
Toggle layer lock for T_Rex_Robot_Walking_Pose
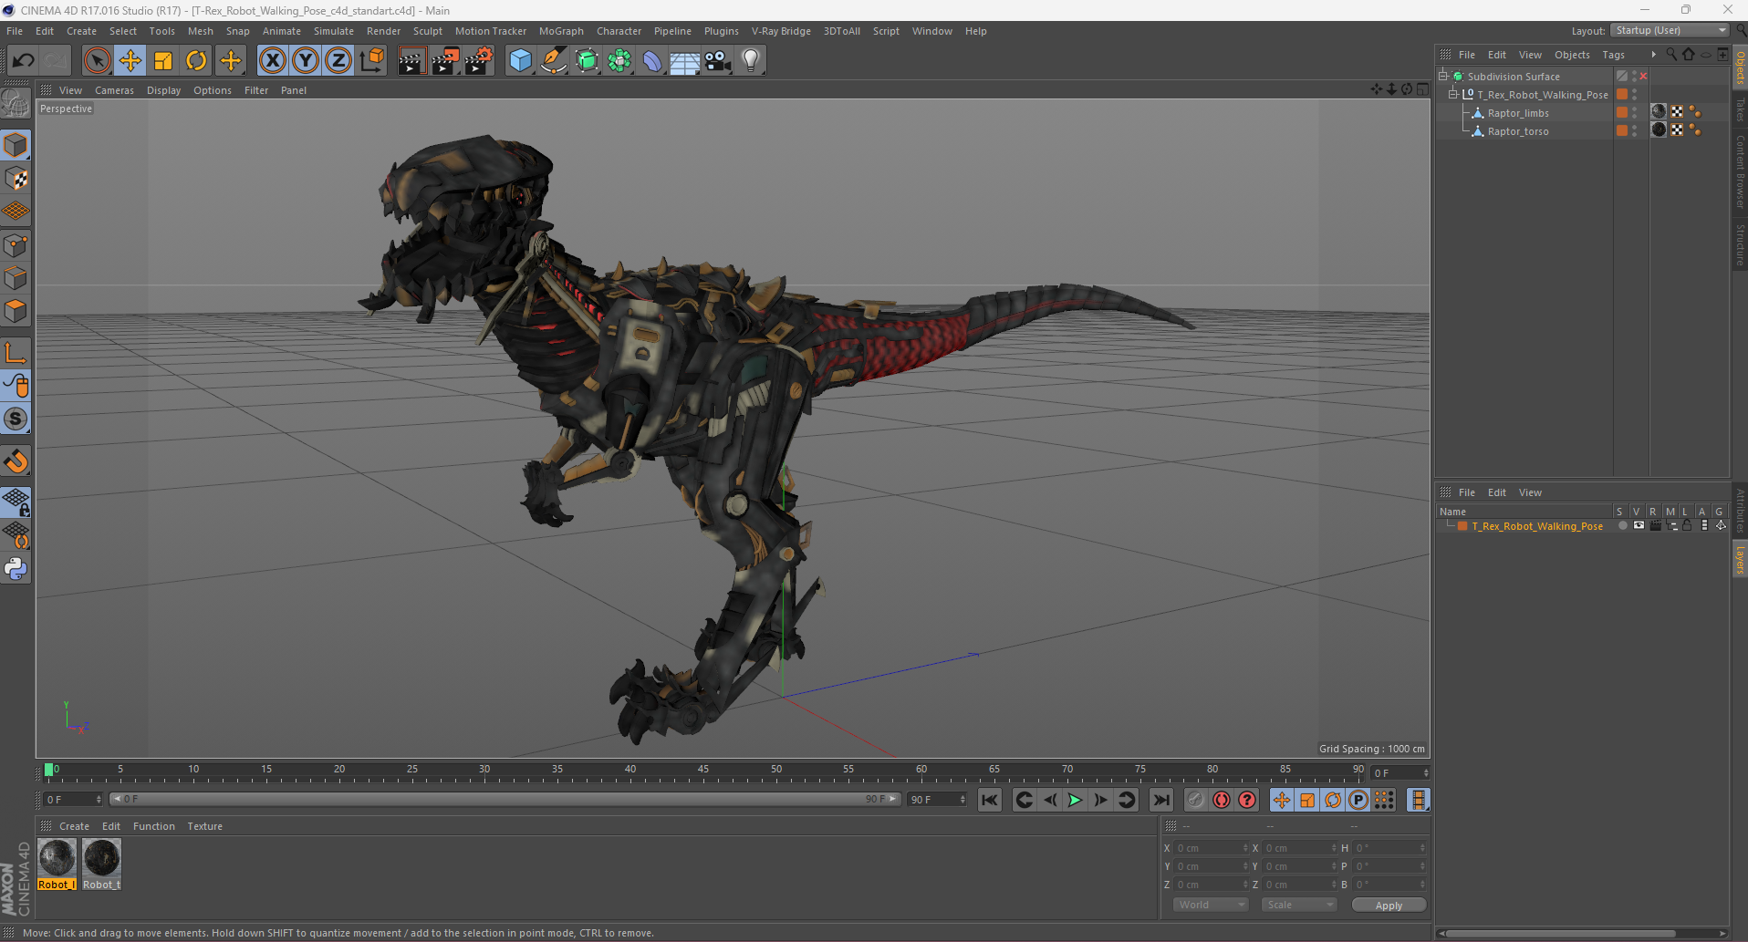pos(1687,526)
